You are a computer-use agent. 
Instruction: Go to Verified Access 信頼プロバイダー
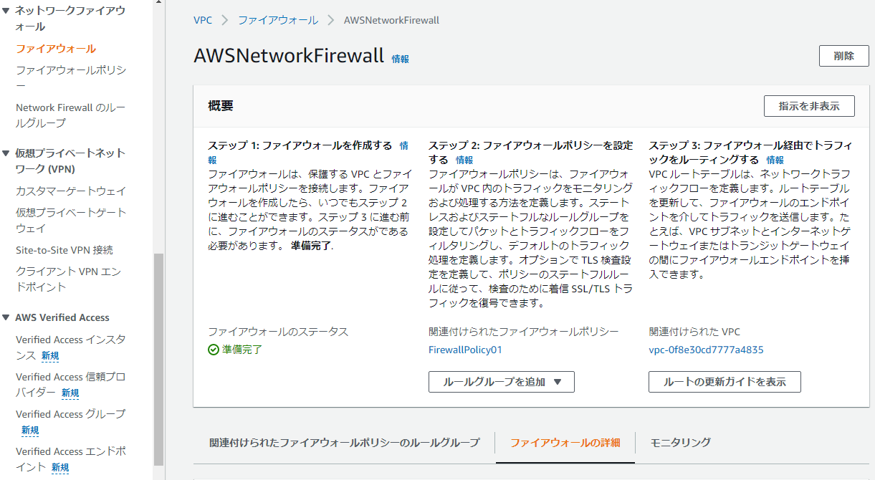[x=71, y=384]
